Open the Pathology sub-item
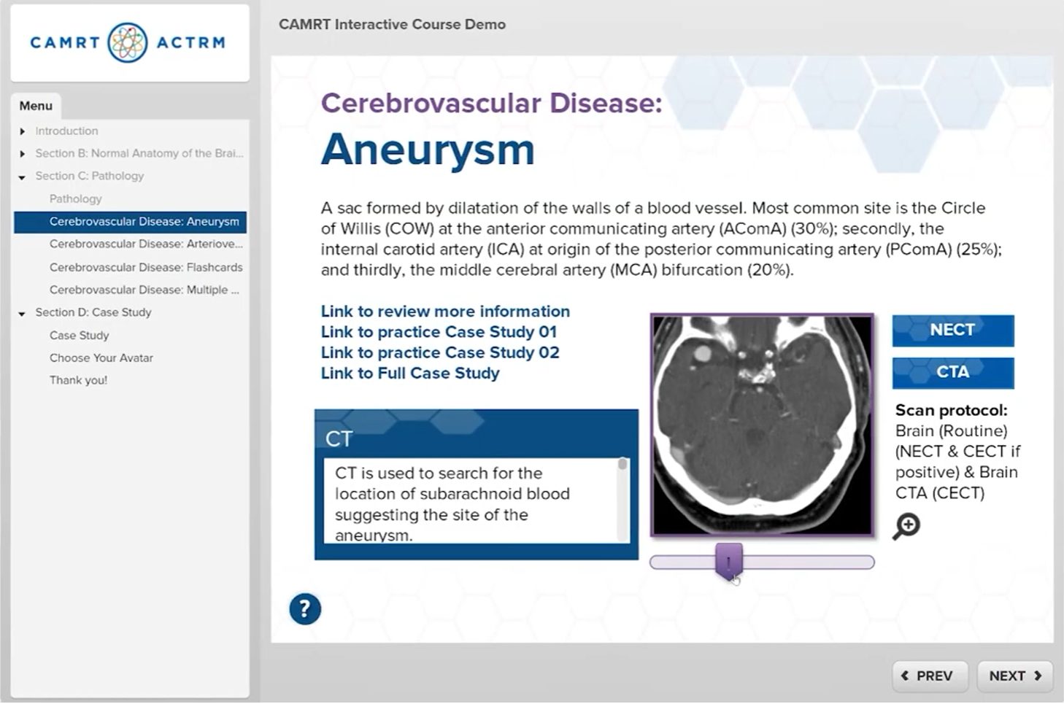 pos(76,198)
